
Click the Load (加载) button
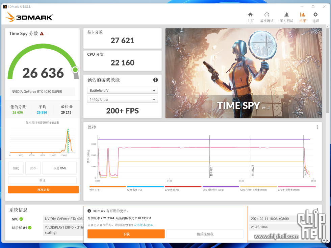(x=16, y=168)
